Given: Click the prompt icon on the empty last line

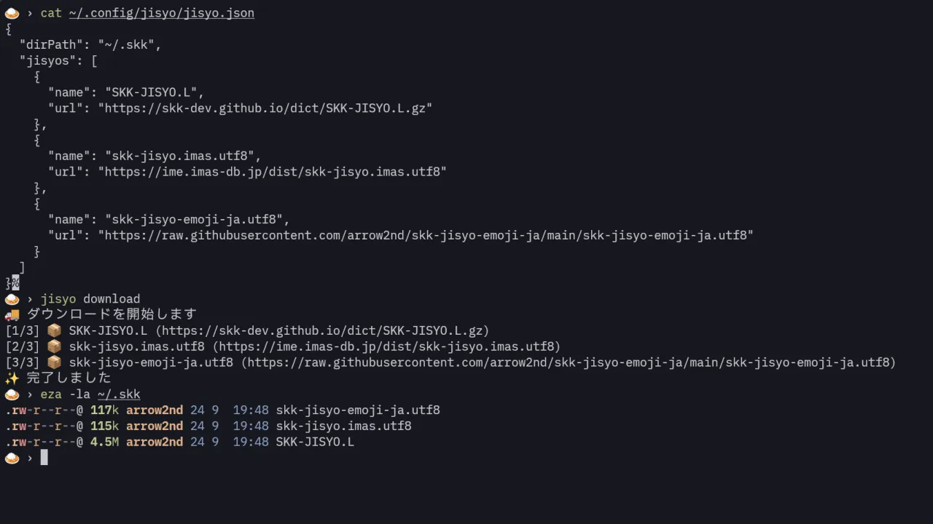Looking at the screenshot, I should pos(12,458).
